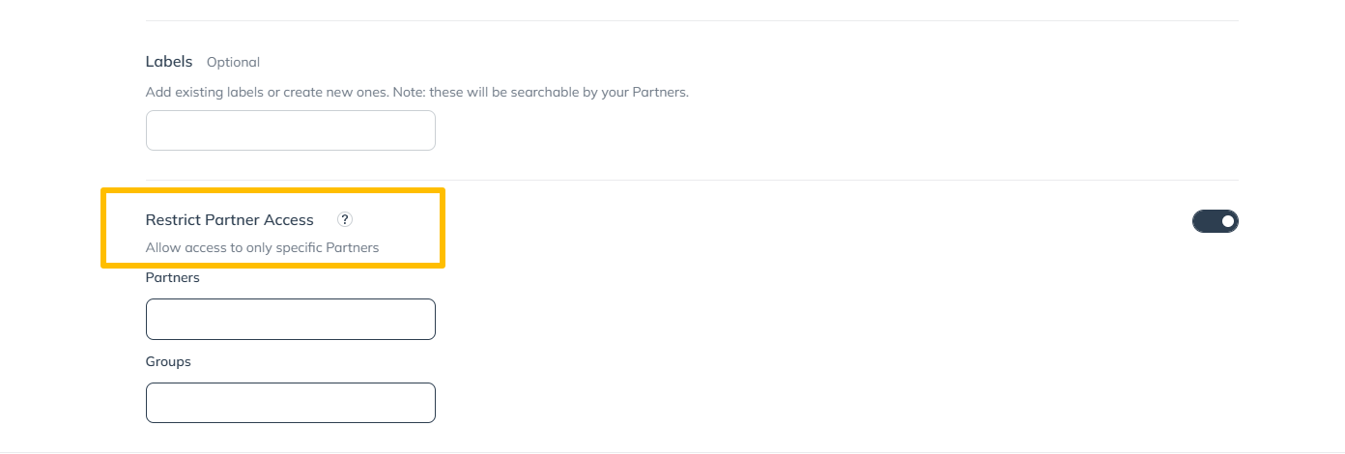Click the "Restrict Partner Access" heading

[229, 220]
